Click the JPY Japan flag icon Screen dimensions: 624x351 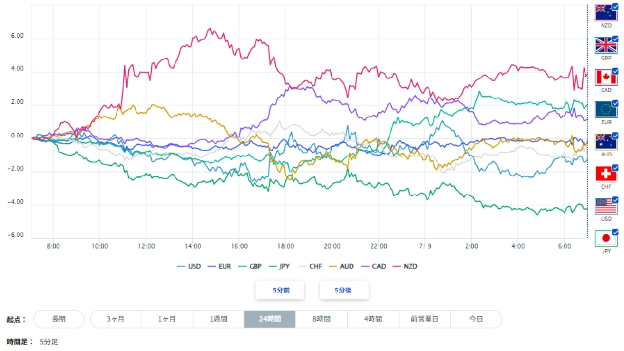[606, 238]
